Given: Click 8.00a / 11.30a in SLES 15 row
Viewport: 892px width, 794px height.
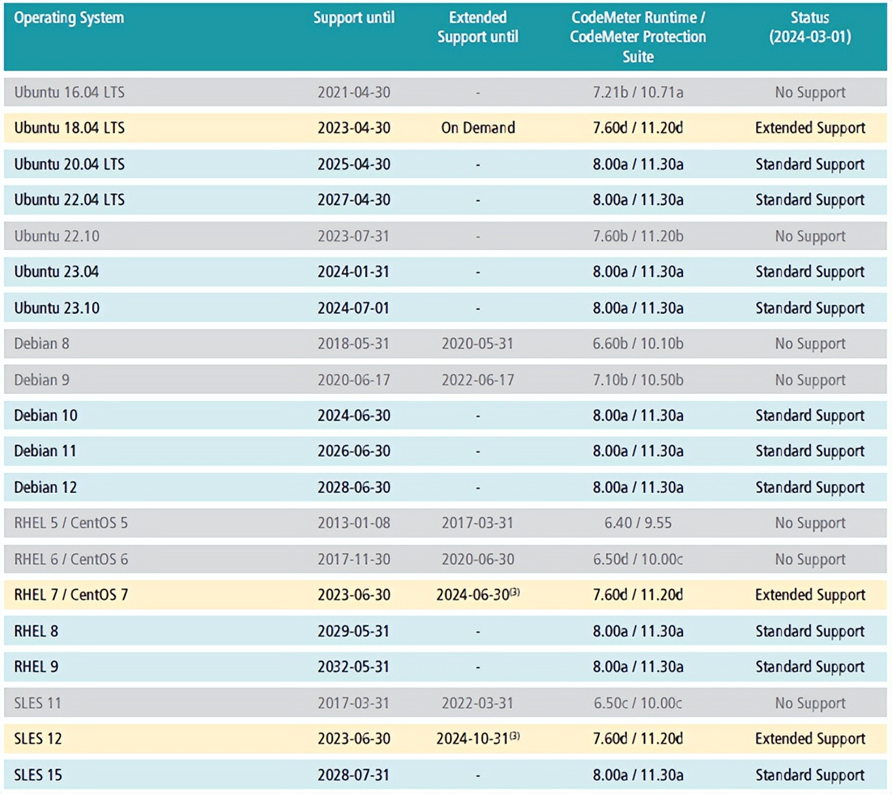Looking at the screenshot, I should coord(638,774).
